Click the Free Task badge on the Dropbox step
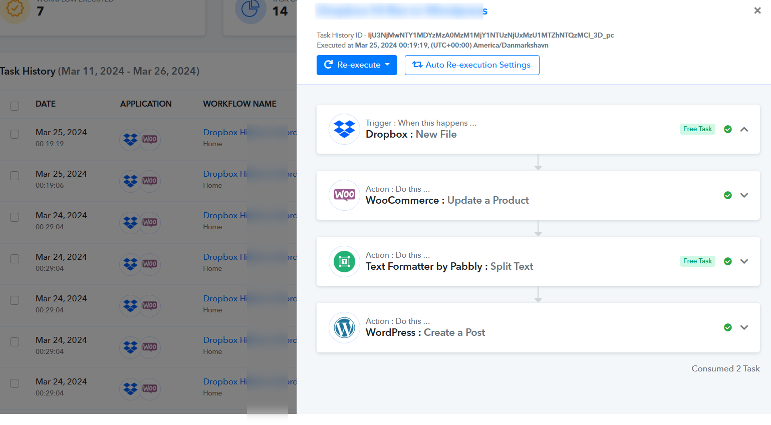 [697, 129]
